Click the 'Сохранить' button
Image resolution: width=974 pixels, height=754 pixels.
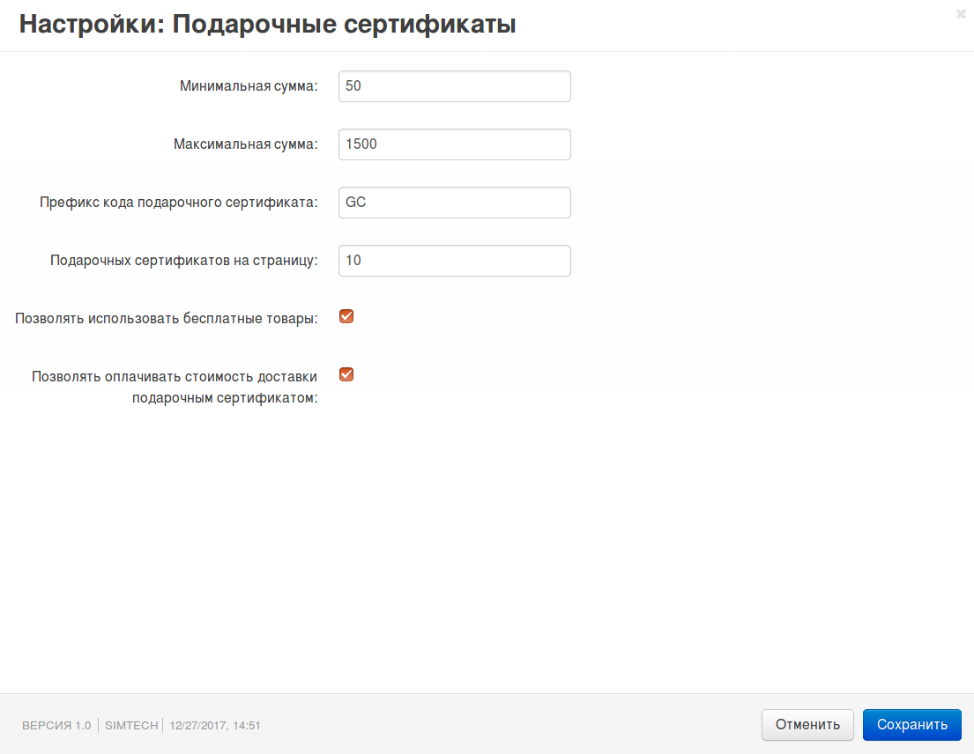click(911, 725)
